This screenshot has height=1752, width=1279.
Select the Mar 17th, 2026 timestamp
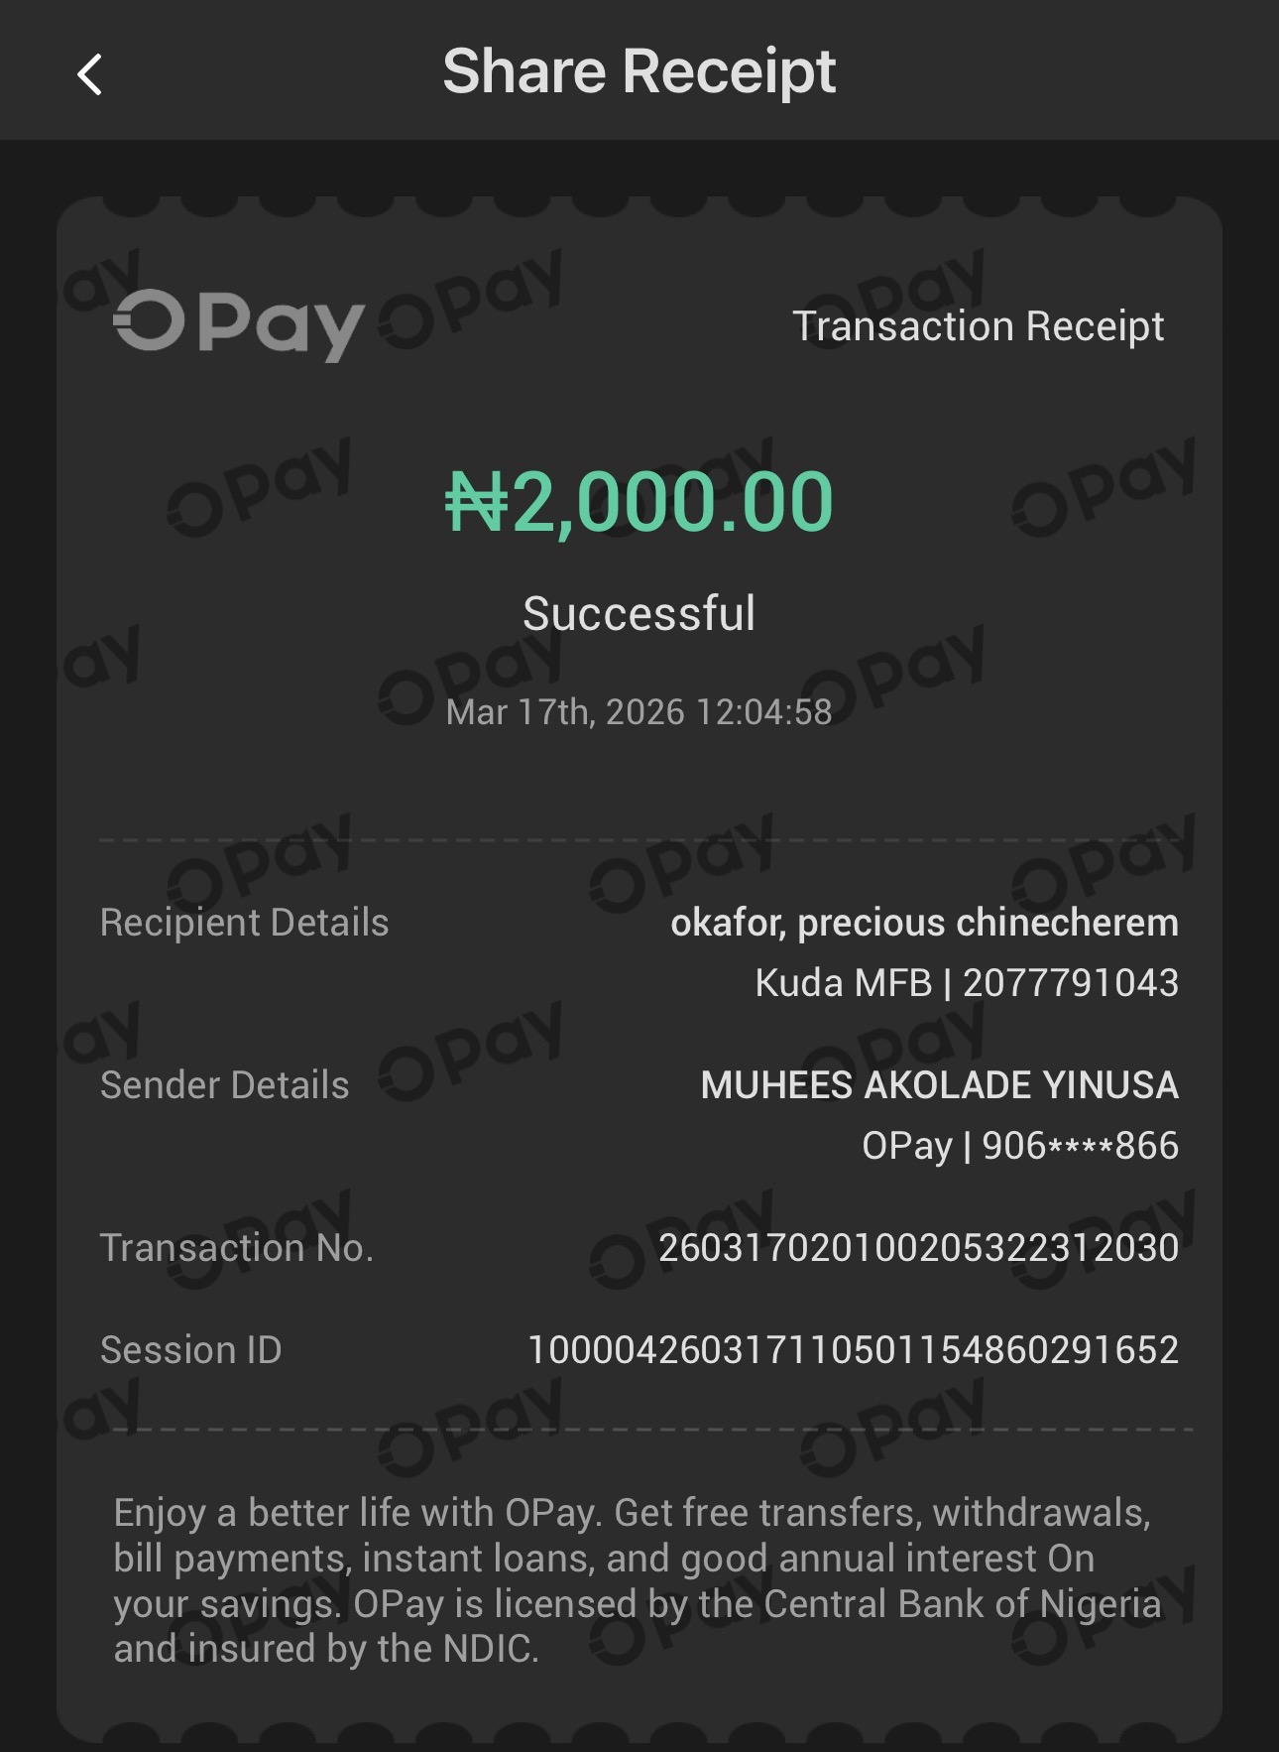tap(639, 712)
